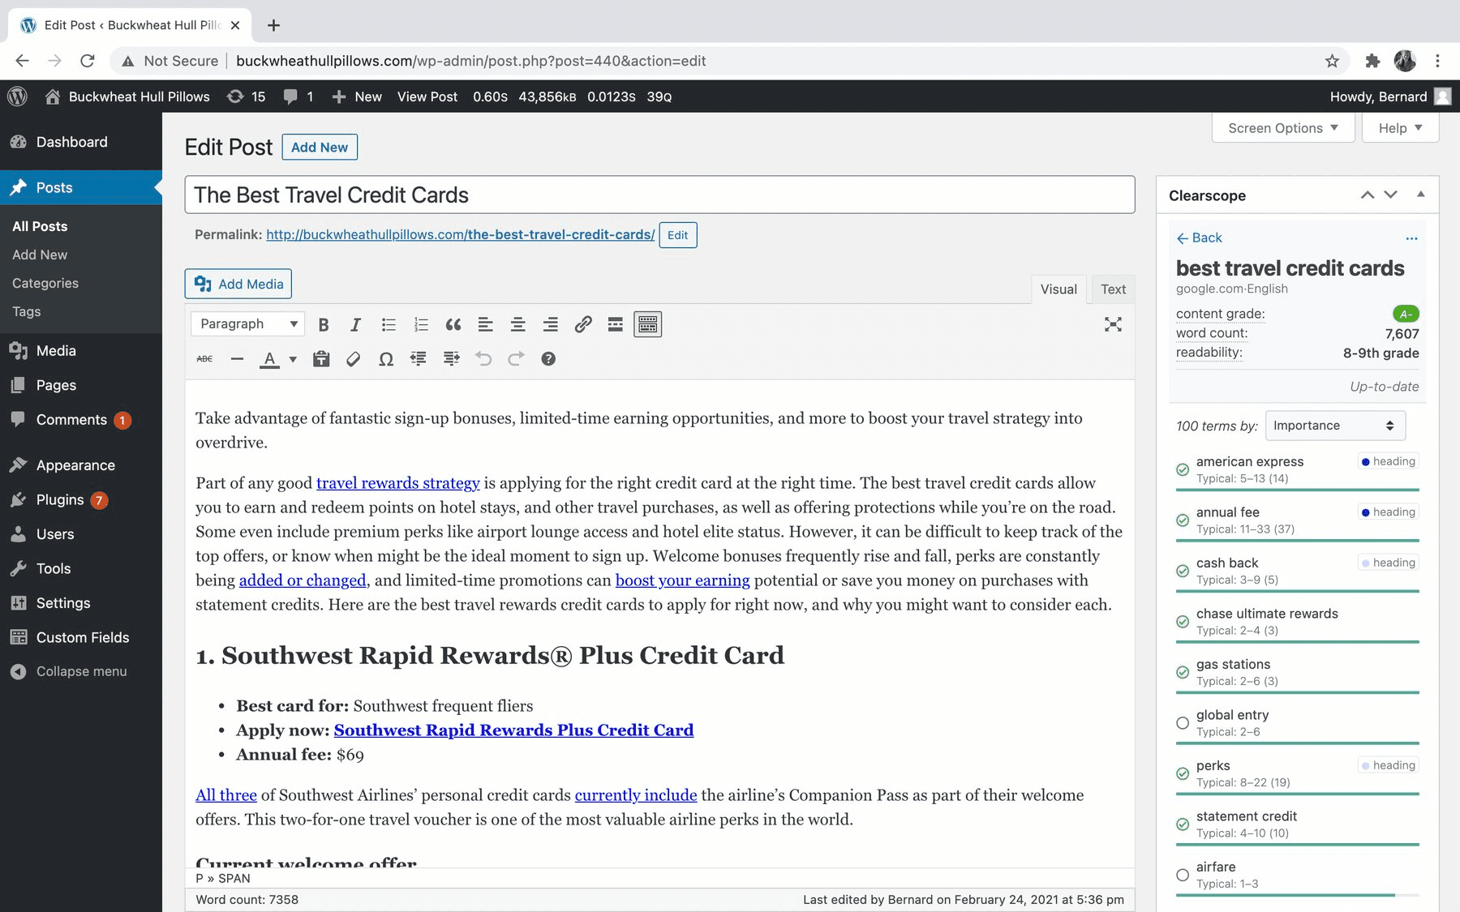
Task: Open a new browser tab
Action: click(273, 25)
